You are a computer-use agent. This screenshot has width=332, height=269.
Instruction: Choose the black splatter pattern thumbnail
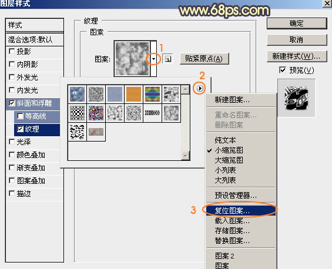77,132
